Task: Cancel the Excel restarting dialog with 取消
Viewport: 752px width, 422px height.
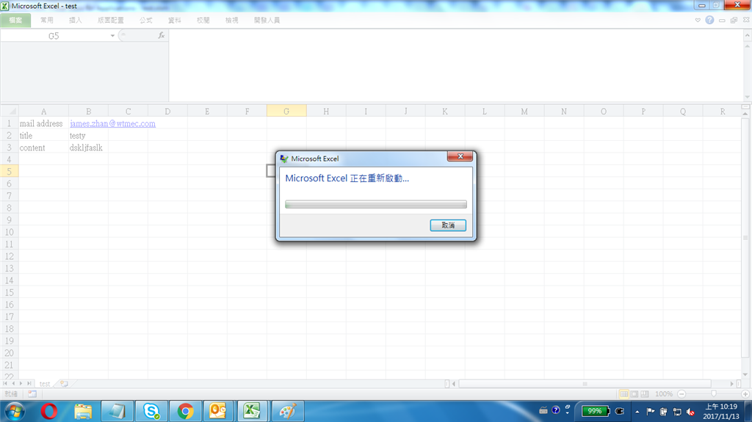Action: 448,225
